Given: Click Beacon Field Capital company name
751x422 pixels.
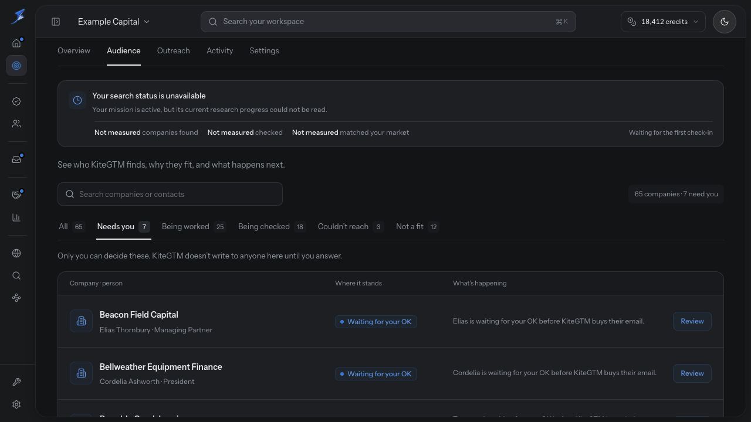Looking at the screenshot, I should [x=139, y=315].
